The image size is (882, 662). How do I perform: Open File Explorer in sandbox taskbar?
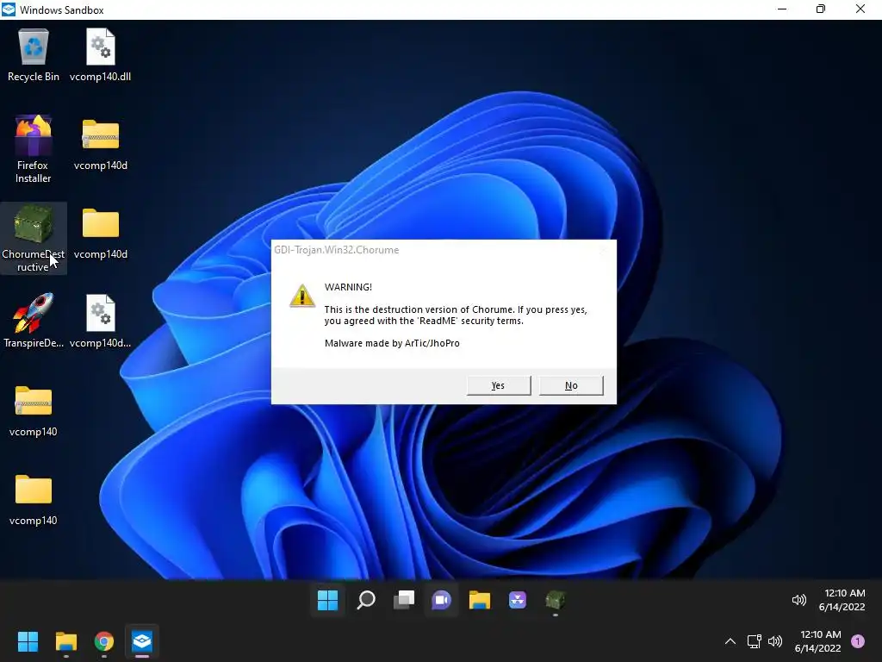pos(479,600)
